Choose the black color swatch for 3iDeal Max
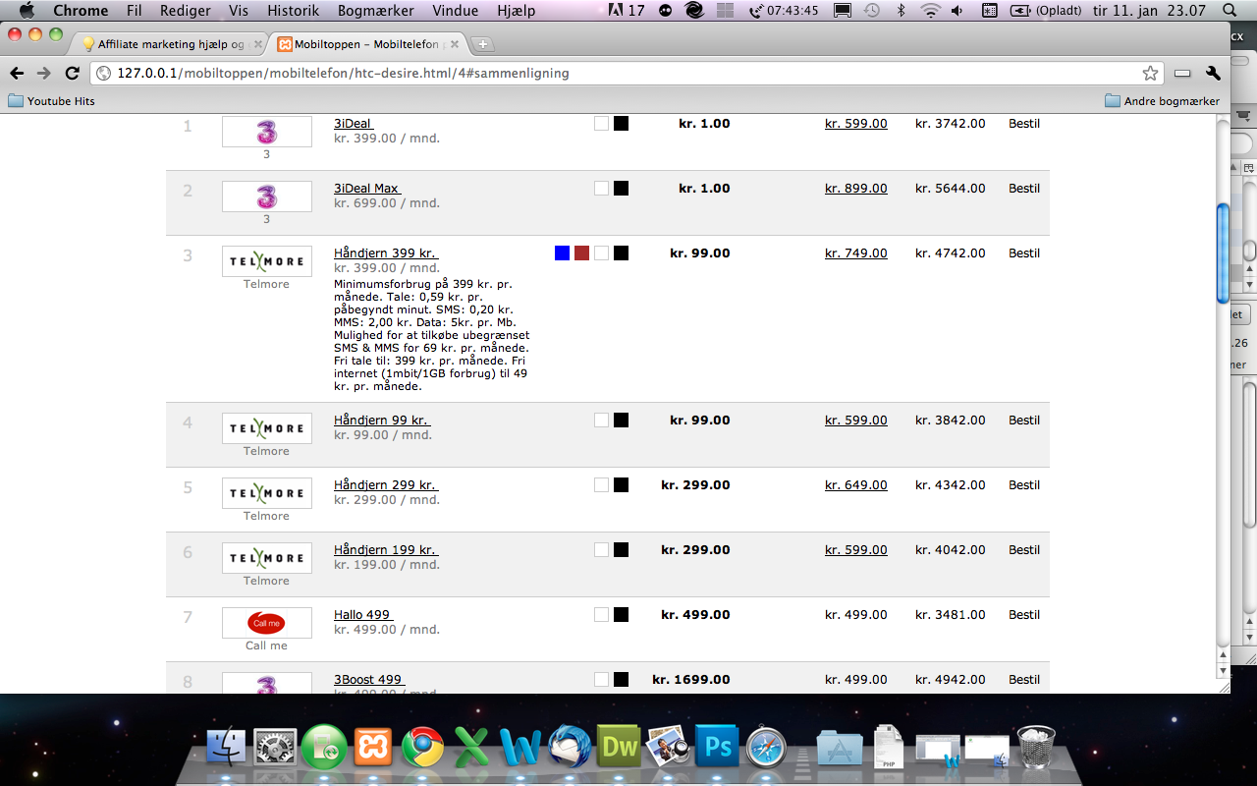 pos(621,189)
